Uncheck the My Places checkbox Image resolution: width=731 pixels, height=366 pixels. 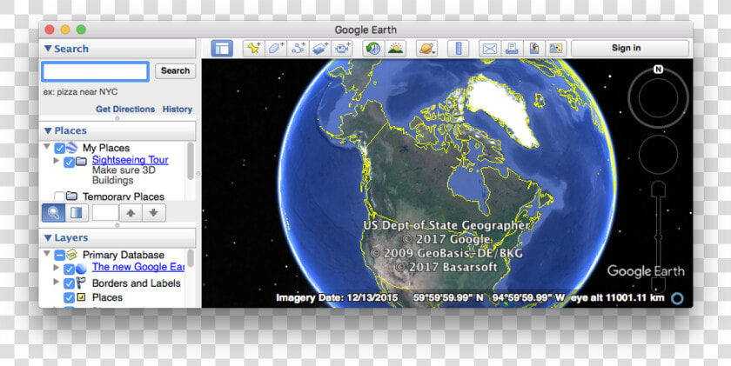59,149
